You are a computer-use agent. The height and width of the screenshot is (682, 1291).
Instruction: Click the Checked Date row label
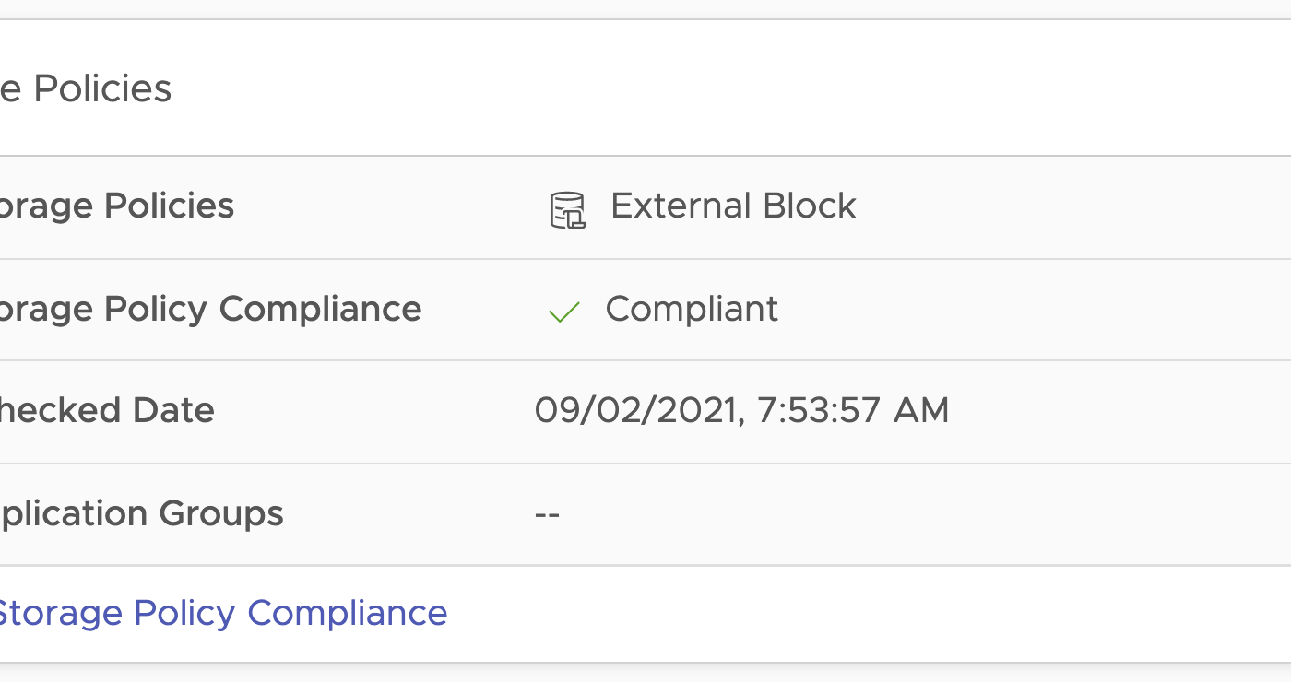click(107, 410)
